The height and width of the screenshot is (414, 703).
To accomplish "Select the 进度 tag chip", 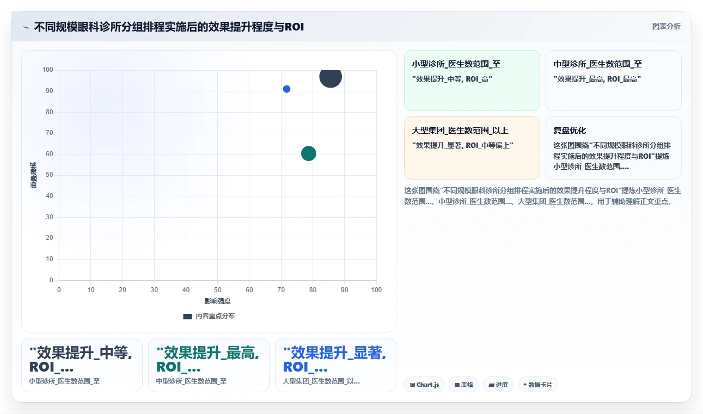I will [498, 385].
